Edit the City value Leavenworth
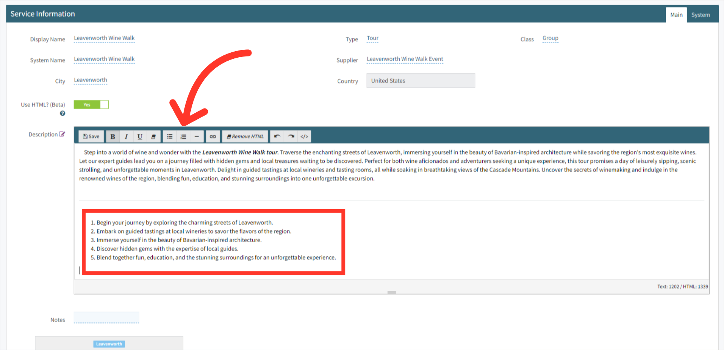Screen dimensions: 724x350 (90, 80)
